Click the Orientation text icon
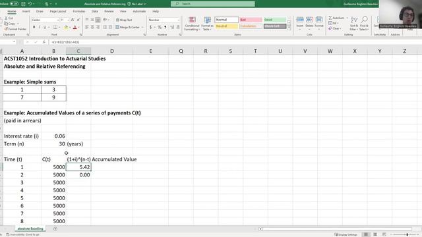 pyautogui.click(x=105, y=20)
